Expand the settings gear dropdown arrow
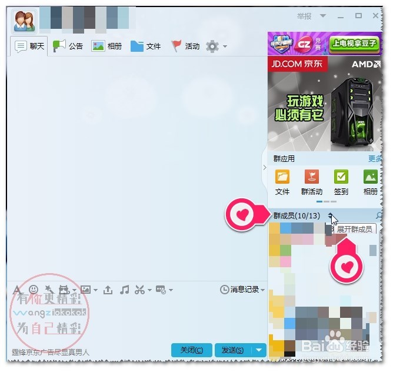Screen dimensions: 393x372 tap(225, 46)
